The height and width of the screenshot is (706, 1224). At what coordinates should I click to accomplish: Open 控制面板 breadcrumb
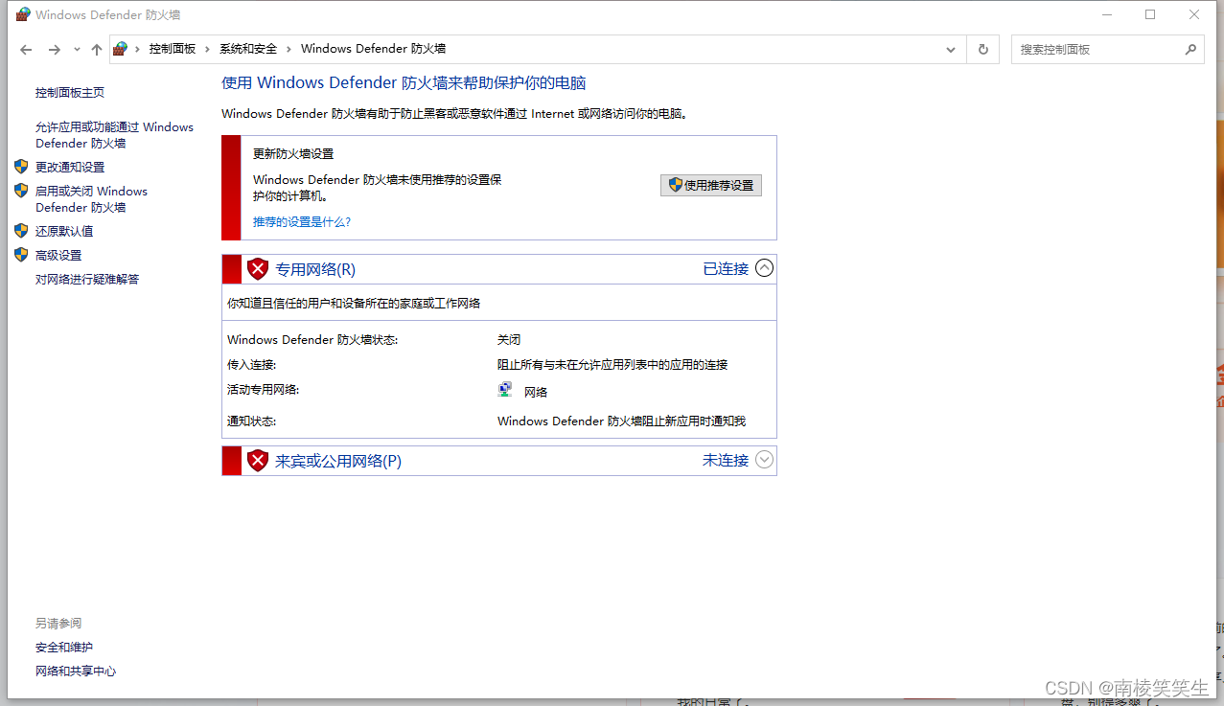[173, 49]
